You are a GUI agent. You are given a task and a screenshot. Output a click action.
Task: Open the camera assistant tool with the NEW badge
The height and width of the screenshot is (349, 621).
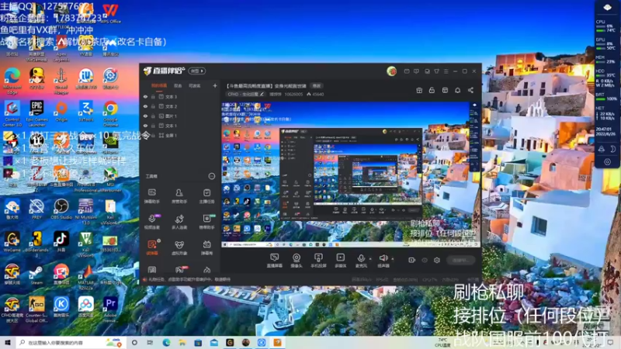206,222
